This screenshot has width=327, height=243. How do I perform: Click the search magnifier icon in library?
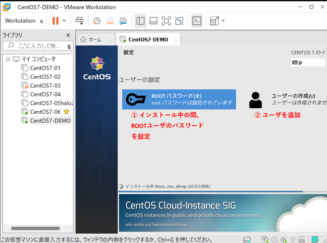pos(11,45)
